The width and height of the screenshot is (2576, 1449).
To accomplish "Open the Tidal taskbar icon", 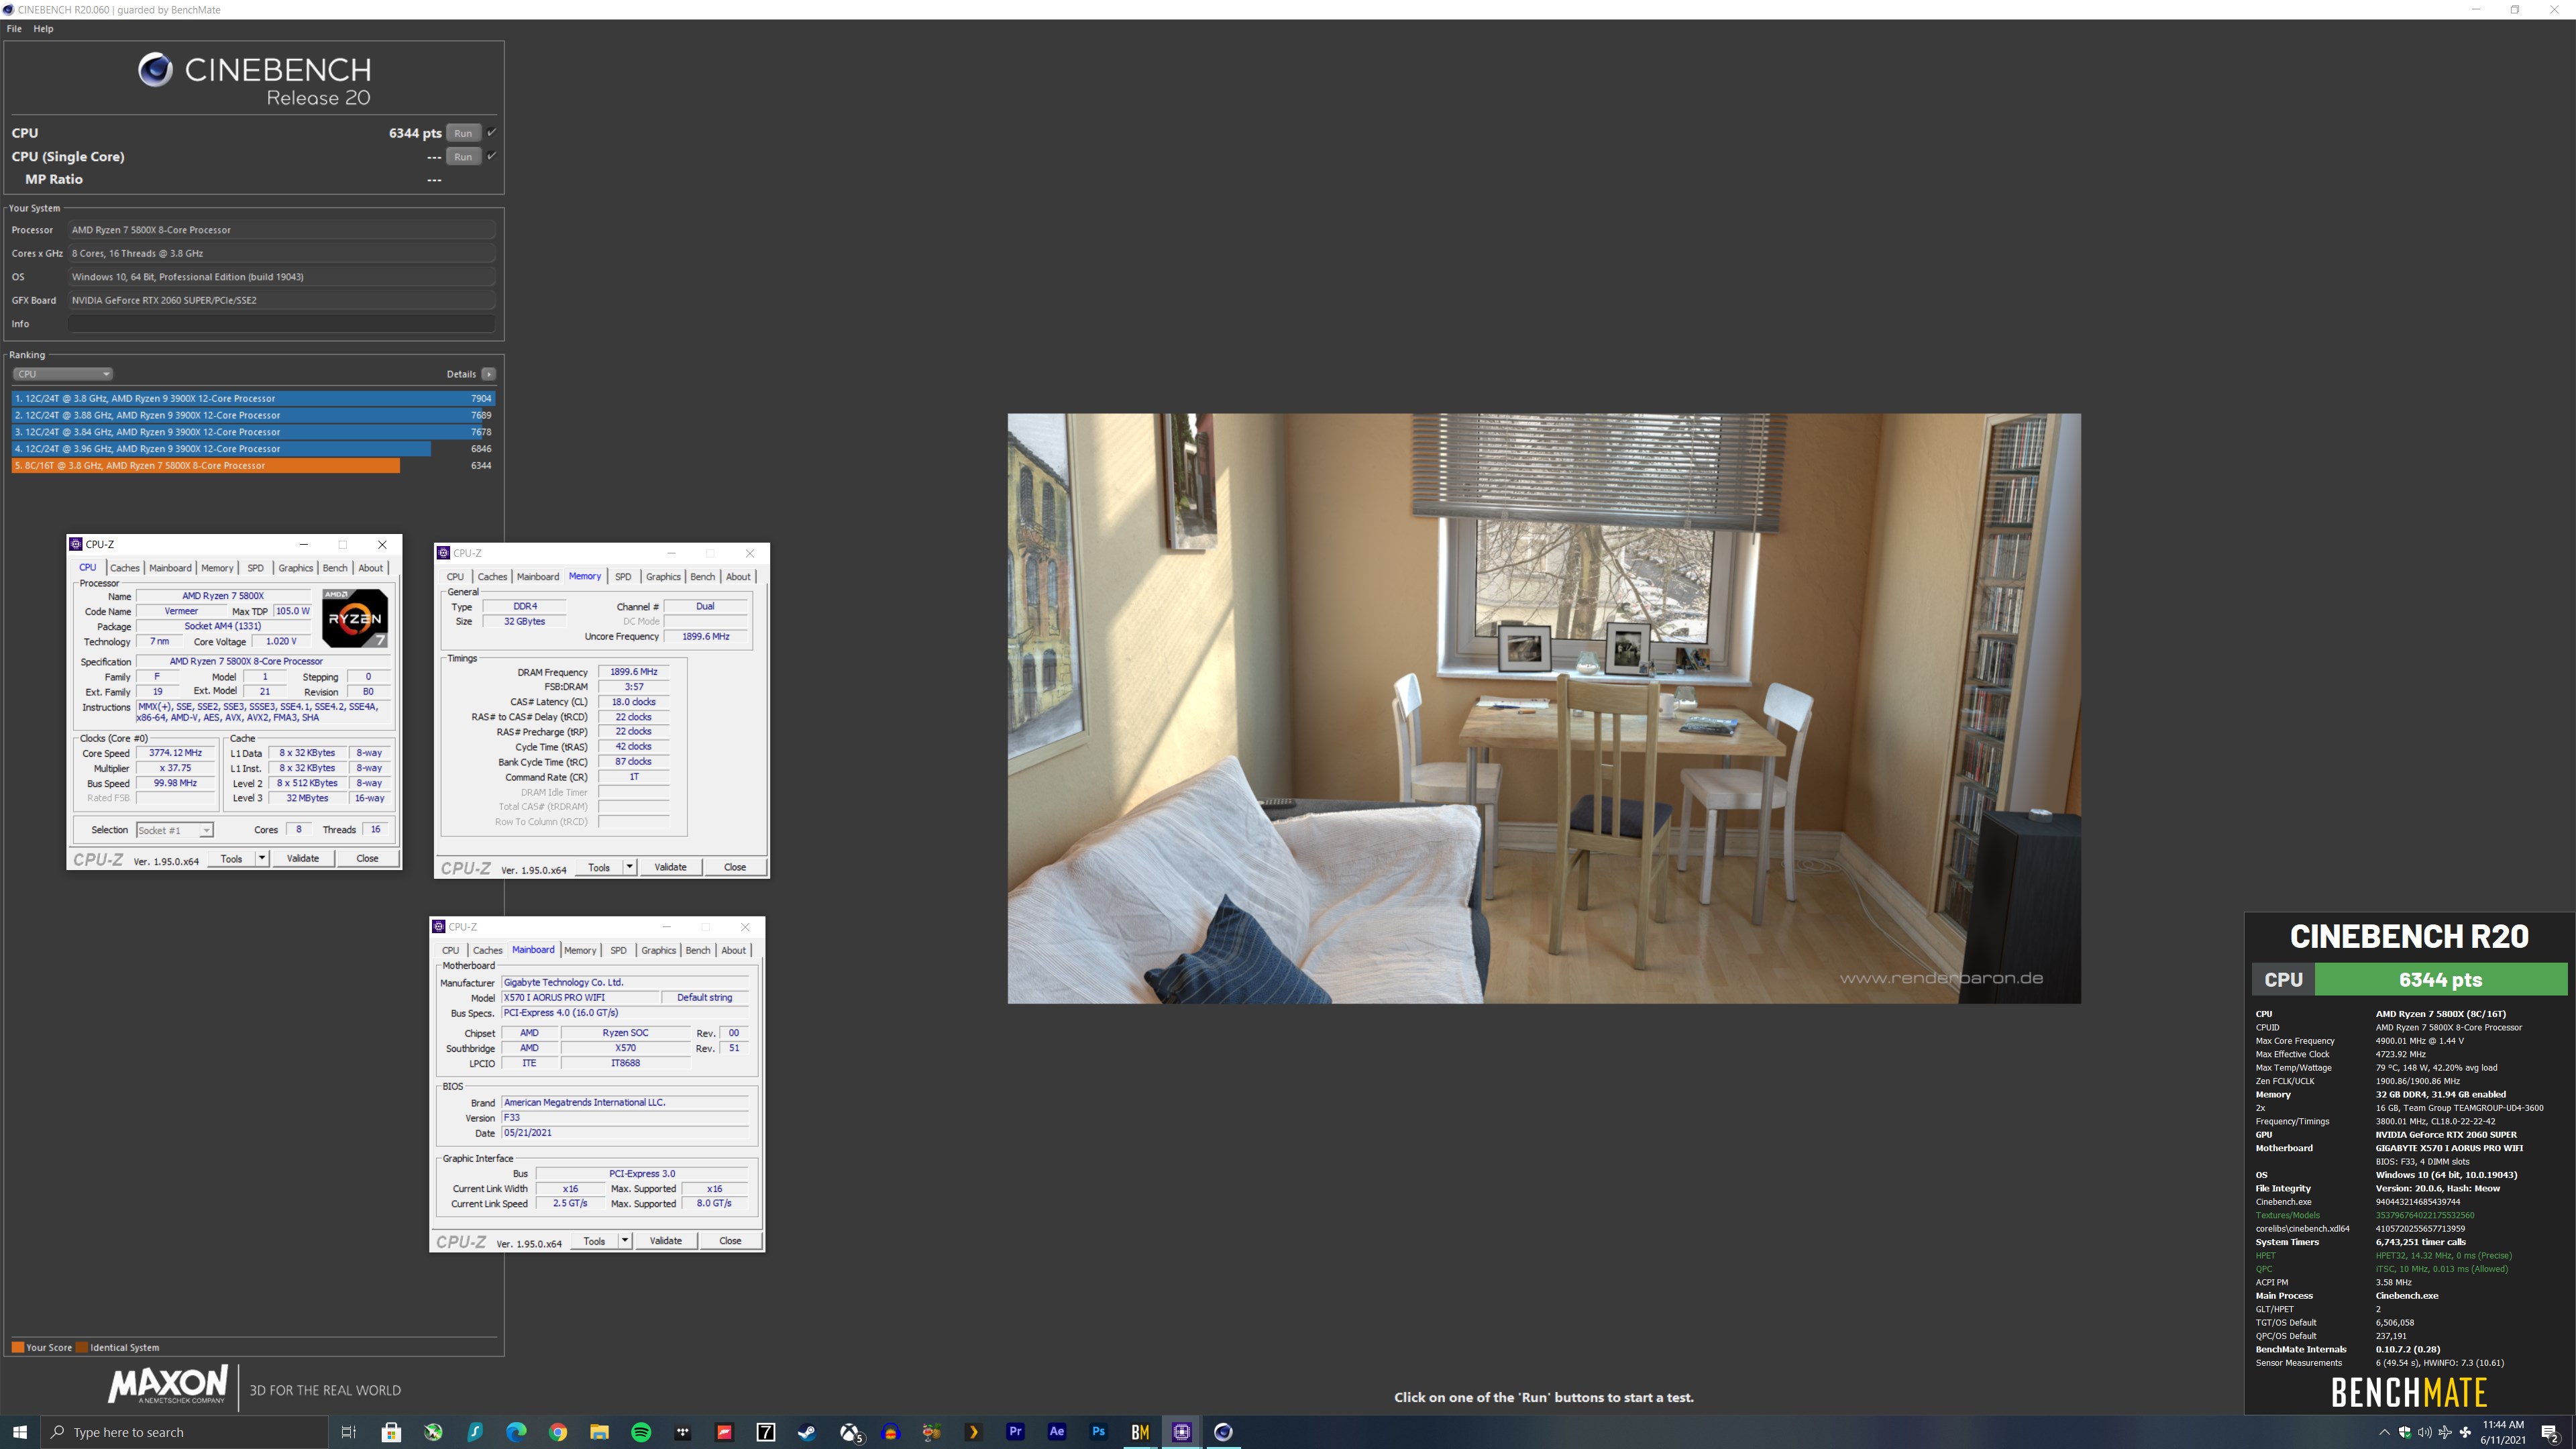I will pyautogui.click(x=683, y=1432).
